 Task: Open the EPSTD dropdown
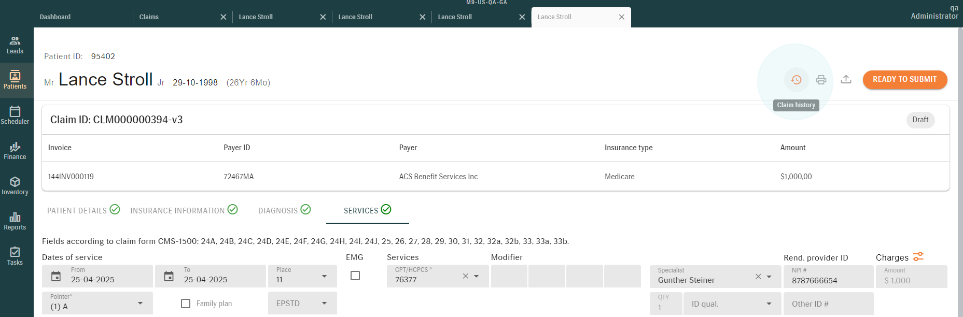302,303
